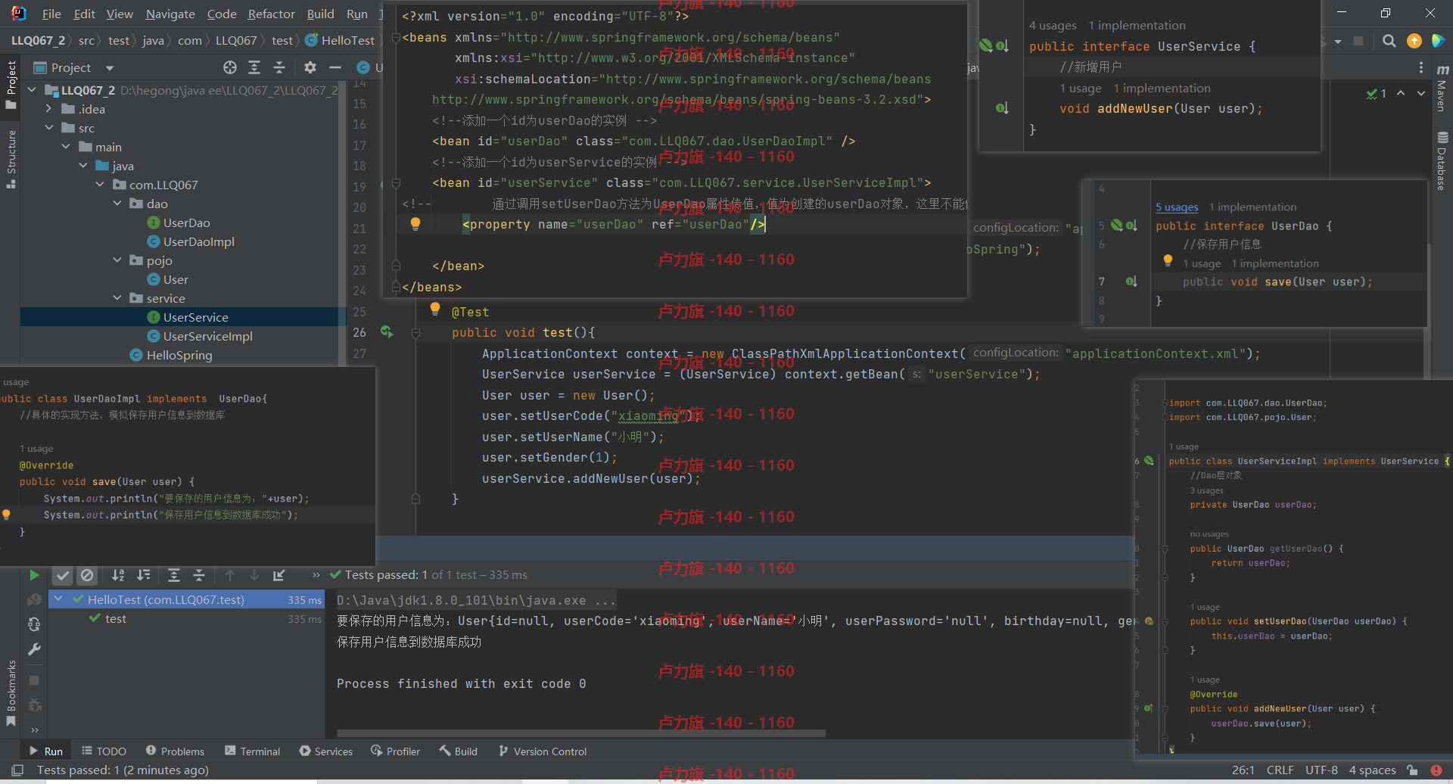Viewport: 1453px width, 784px height.
Task: Open the Refactor menu
Action: point(271,14)
